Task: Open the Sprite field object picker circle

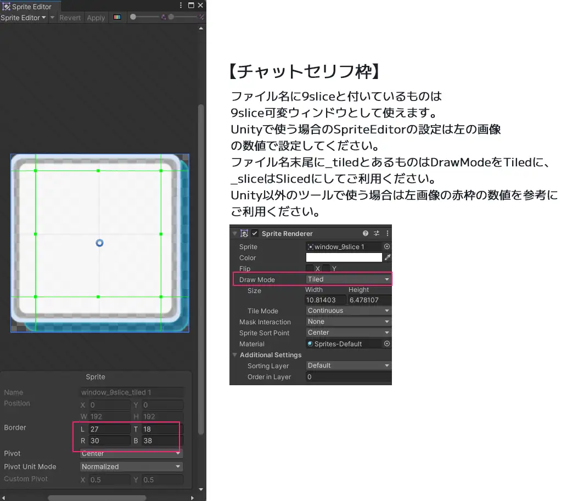Action: [x=386, y=246]
